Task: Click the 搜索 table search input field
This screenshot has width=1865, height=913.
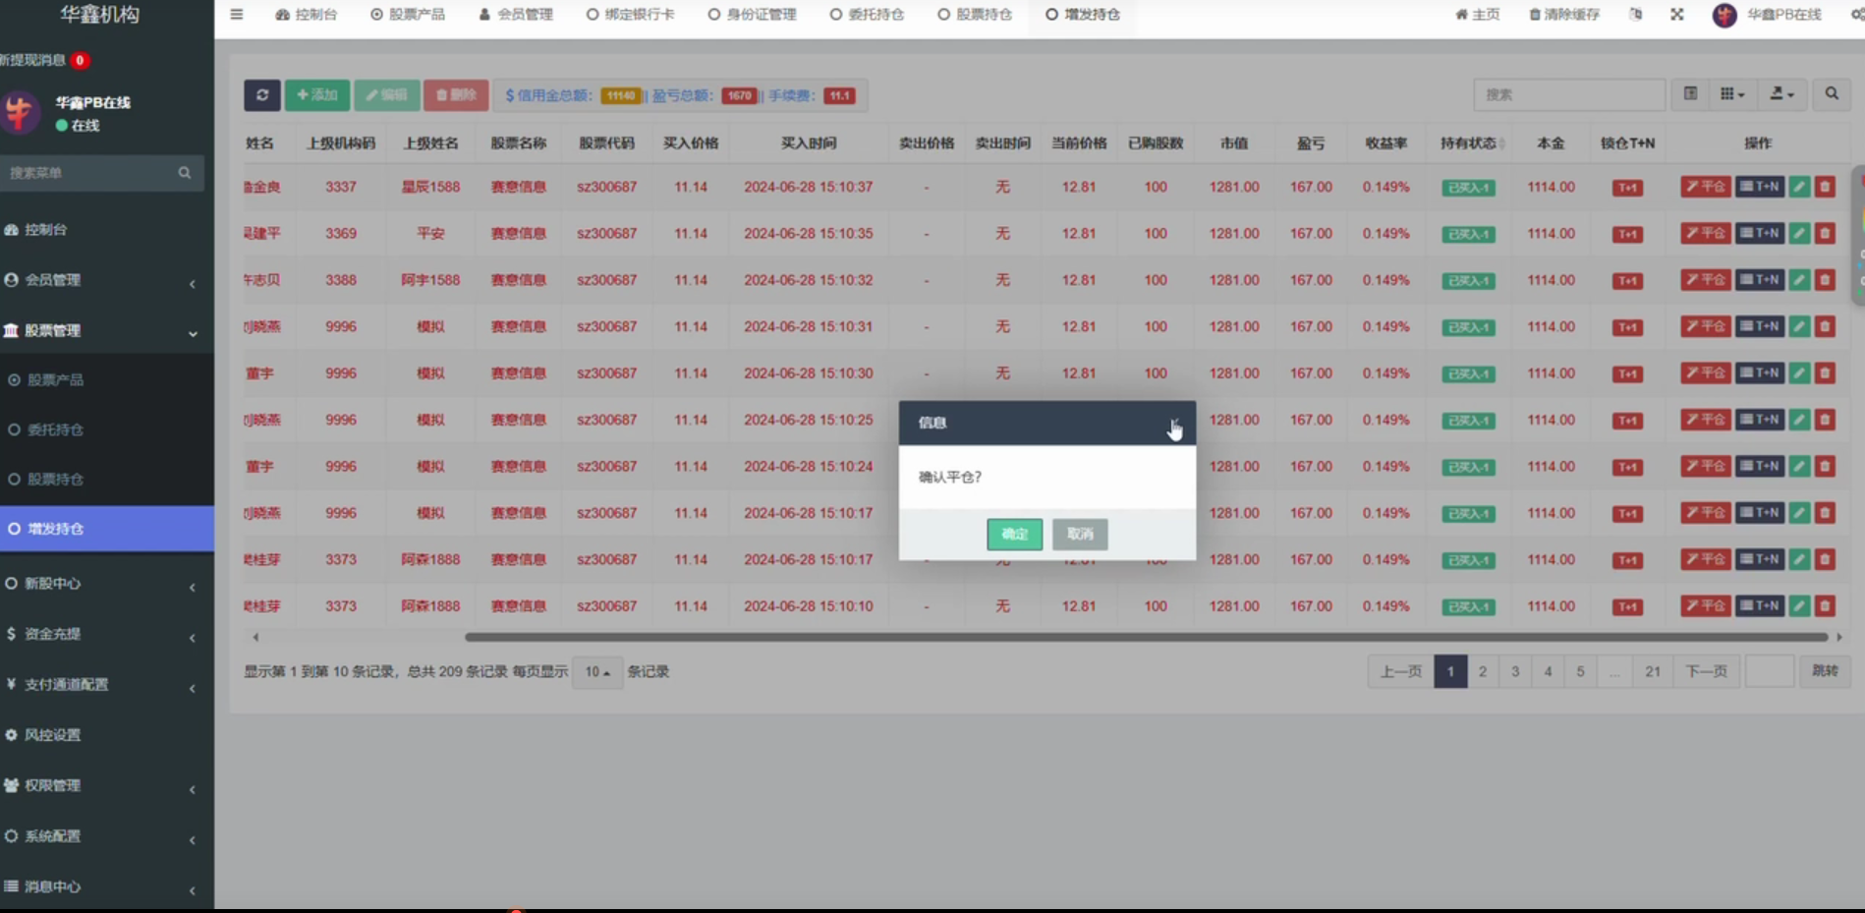Action: [1568, 94]
